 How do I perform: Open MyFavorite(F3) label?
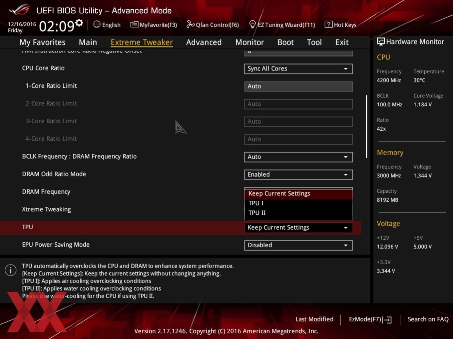[x=158, y=25]
